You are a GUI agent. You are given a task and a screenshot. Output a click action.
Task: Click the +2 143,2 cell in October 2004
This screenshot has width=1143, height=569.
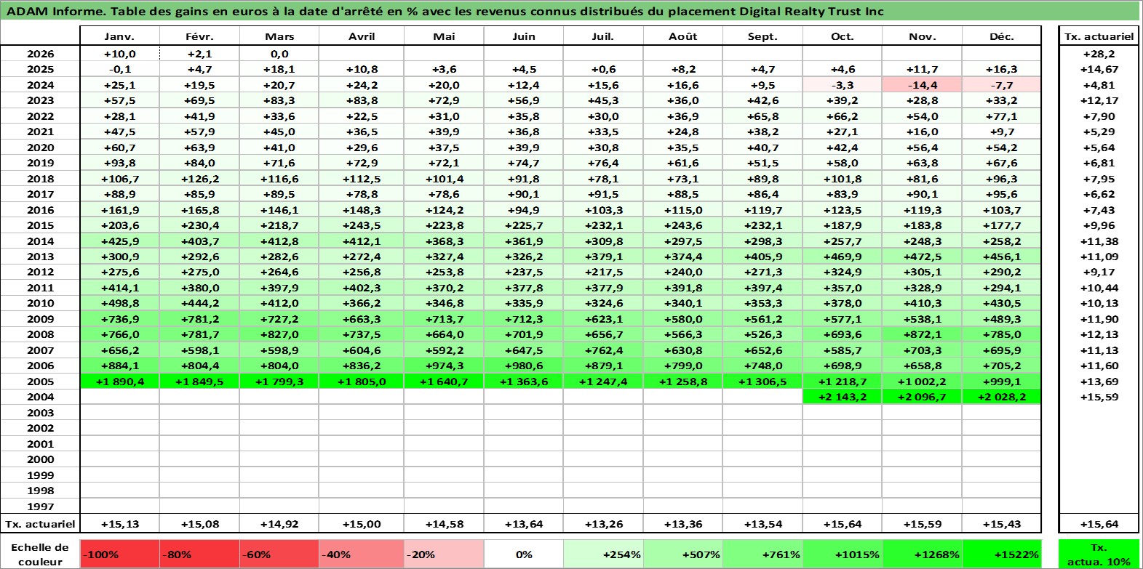(842, 397)
